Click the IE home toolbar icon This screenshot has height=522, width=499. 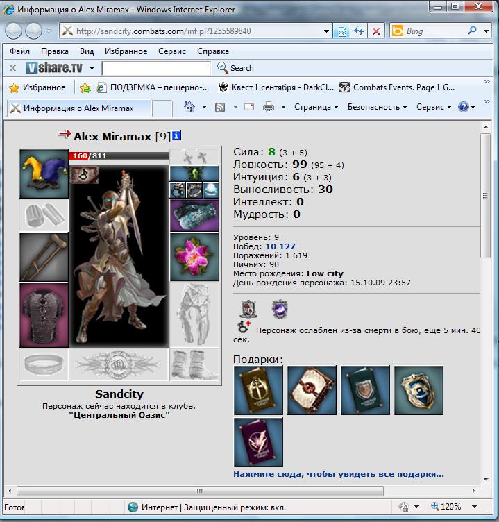(189, 107)
